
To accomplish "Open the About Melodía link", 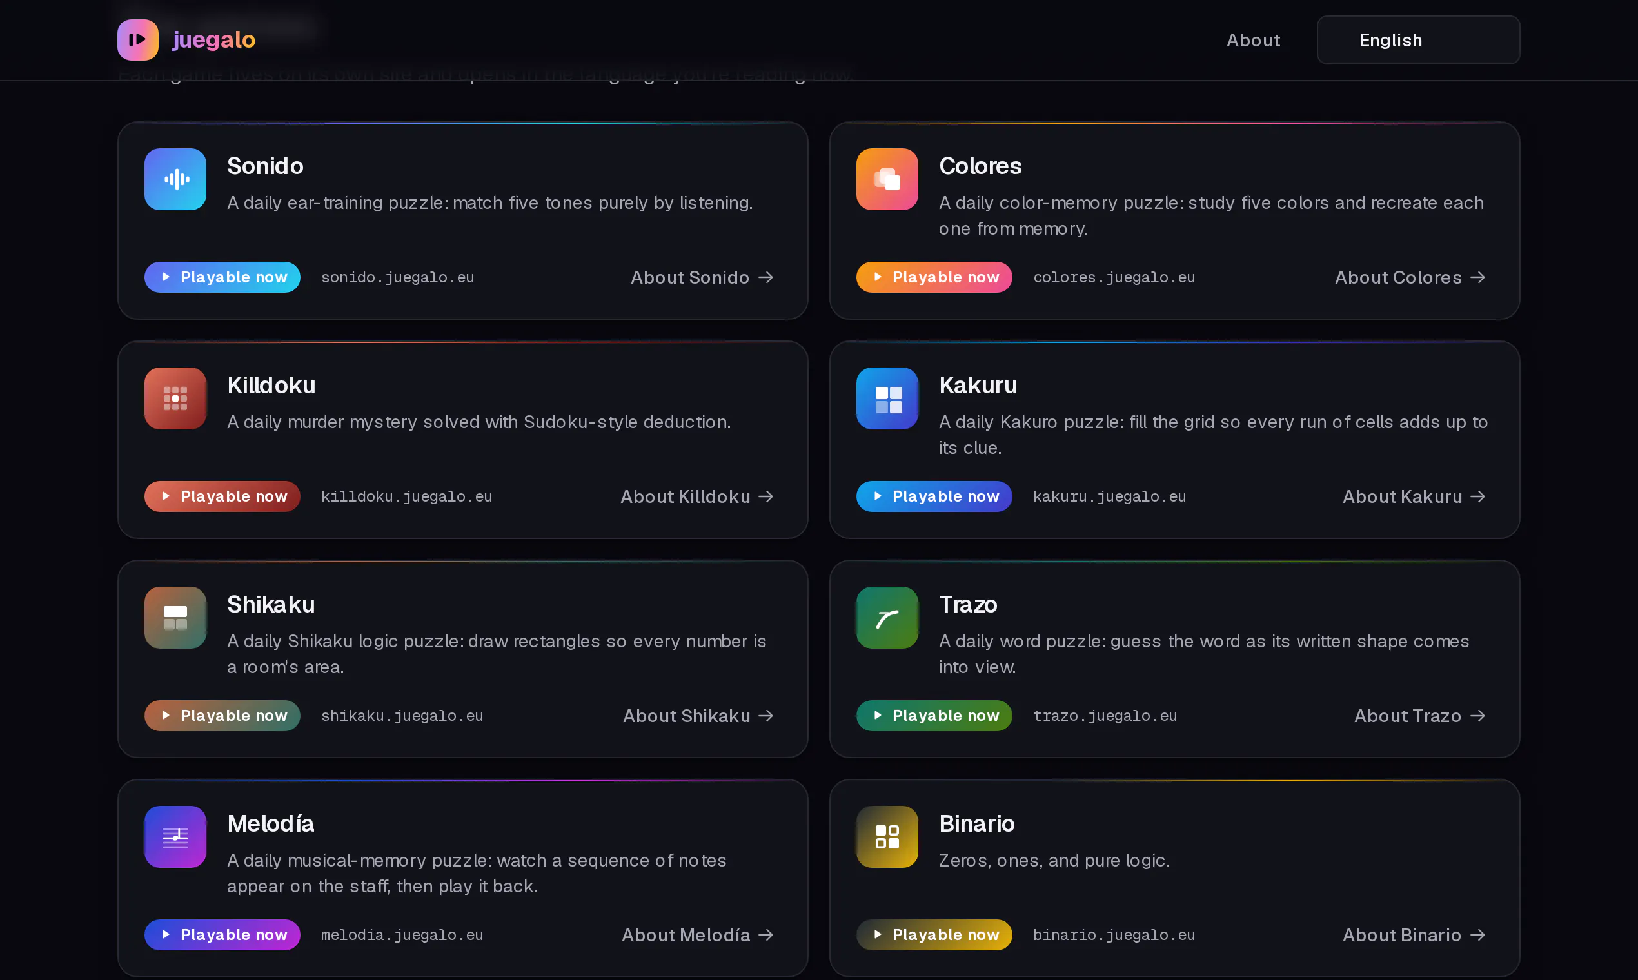I will coord(698,935).
